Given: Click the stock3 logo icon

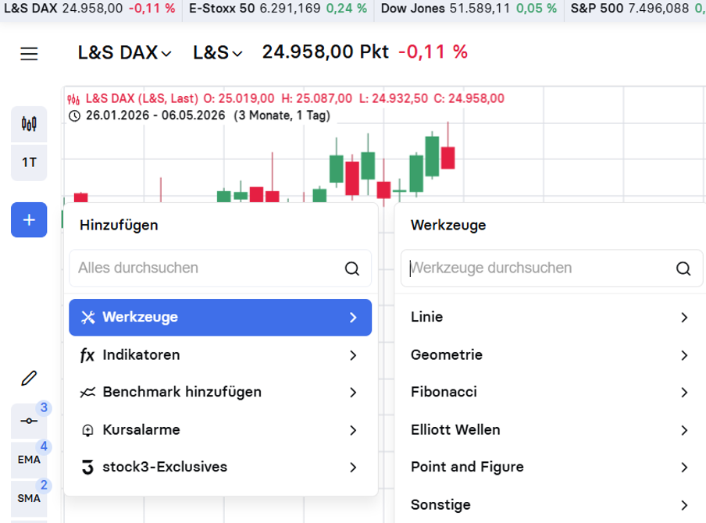Looking at the screenshot, I should tap(87, 468).
